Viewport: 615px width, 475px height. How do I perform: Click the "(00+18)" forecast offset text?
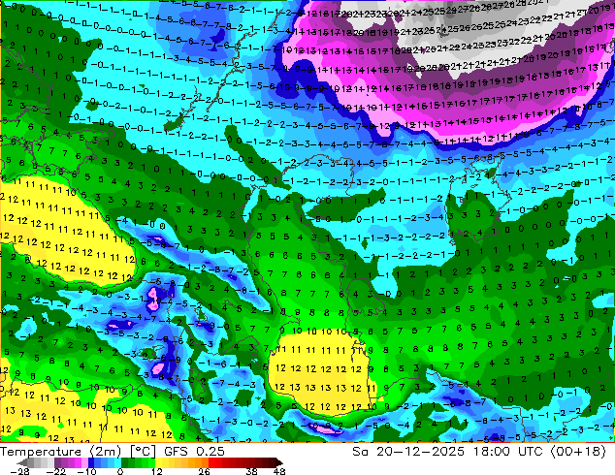[x=578, y=452]
